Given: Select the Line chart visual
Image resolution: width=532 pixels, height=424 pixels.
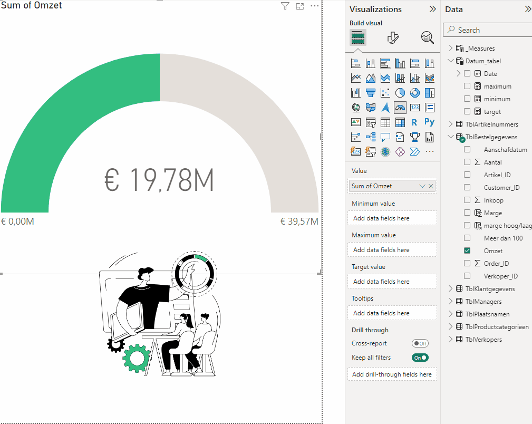Looking at the screenshot, I should click(355, 79).
